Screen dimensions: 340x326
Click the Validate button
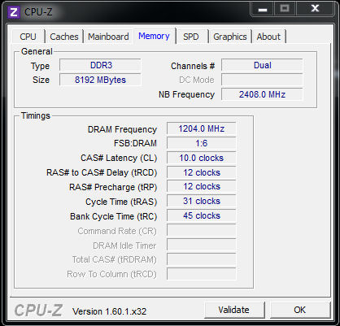[x=234, y=310]
